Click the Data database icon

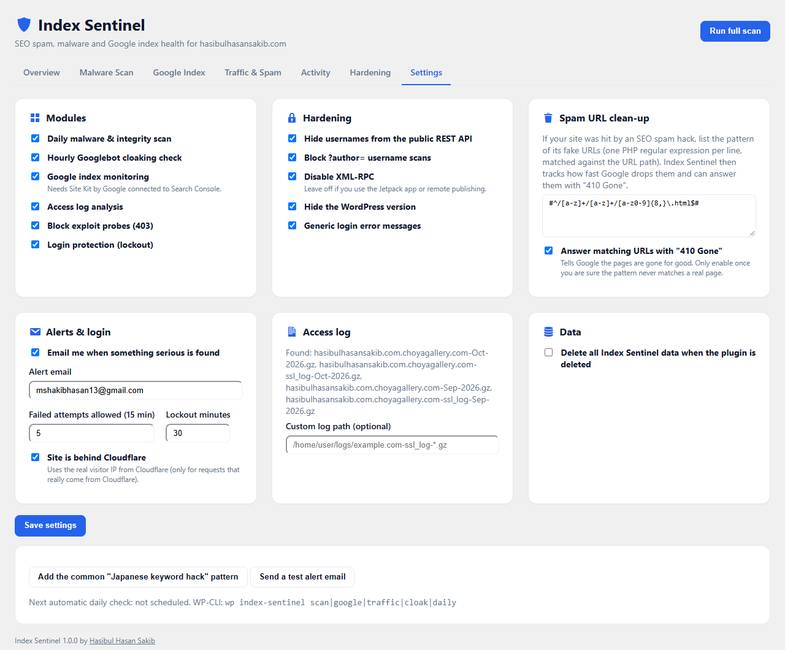(x=548, y=332)
